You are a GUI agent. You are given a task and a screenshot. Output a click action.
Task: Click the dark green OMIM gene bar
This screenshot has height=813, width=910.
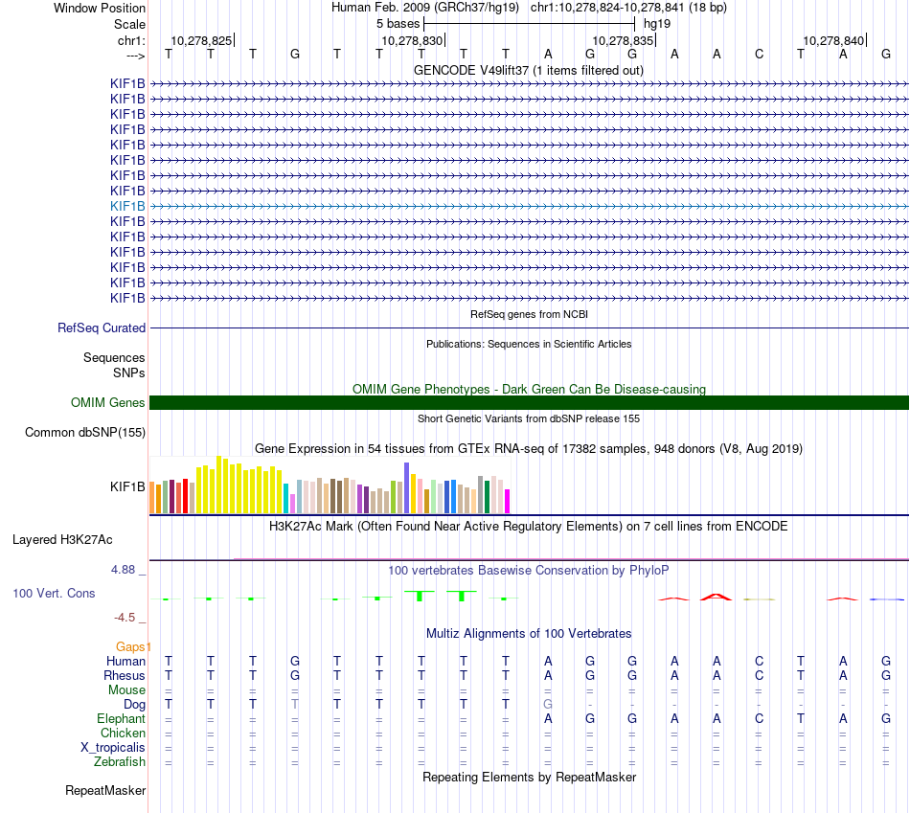[529, 403]
